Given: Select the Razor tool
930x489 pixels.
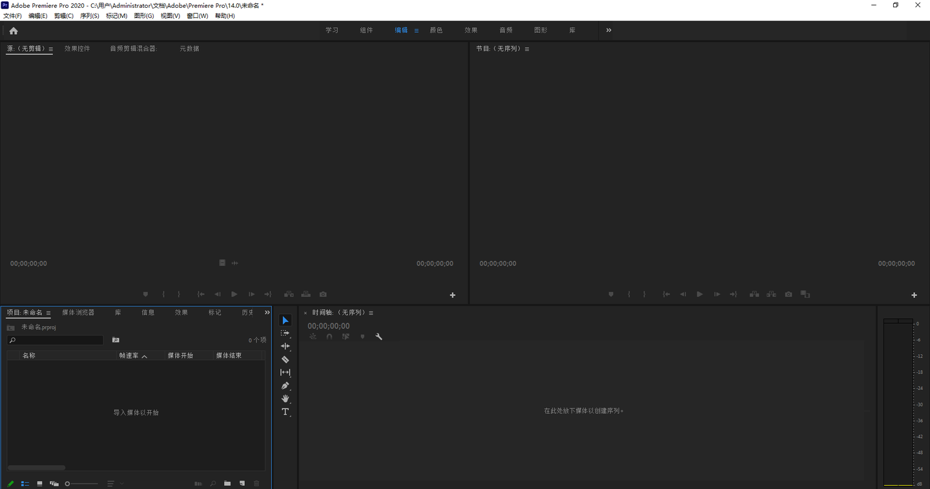Looking at the screenshot, I should point(285,359).
